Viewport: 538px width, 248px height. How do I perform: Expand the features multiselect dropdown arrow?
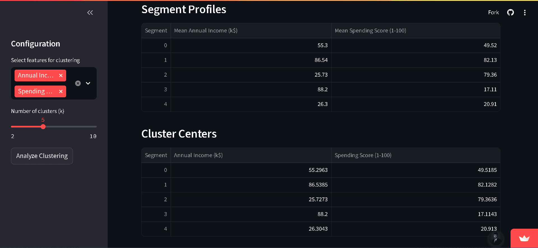click(88, 83)
